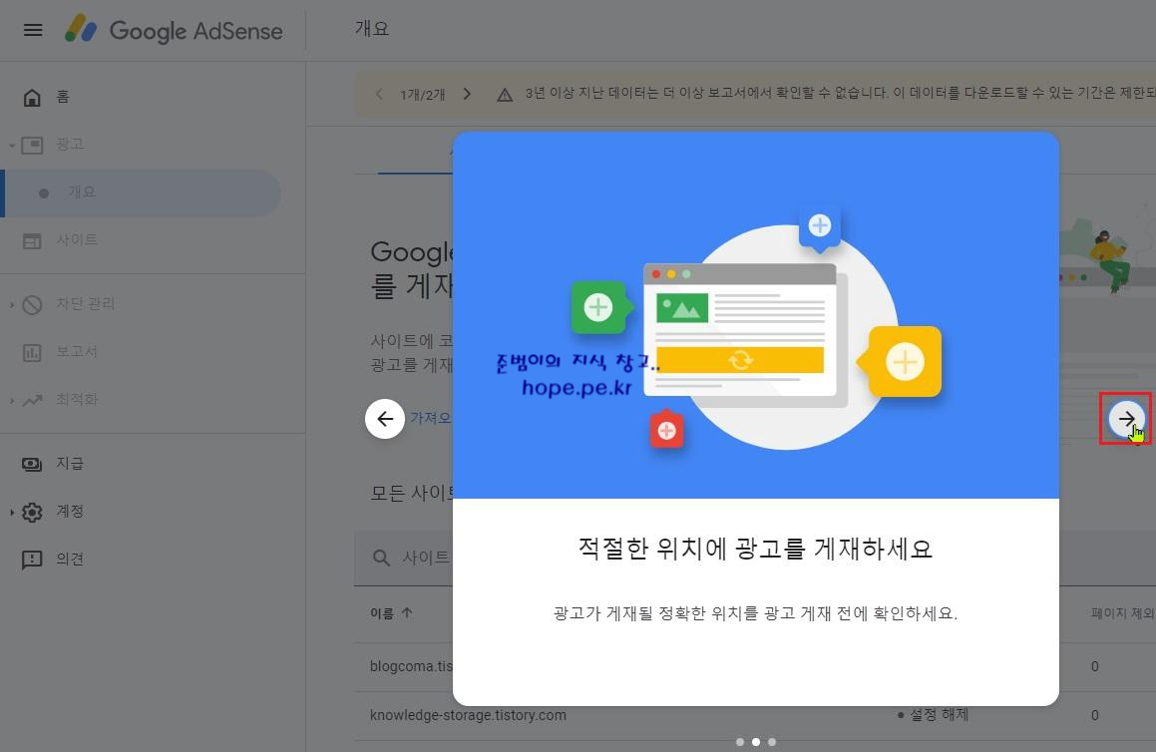Click the 사이트 sites icon
The image size is (1156, 752).
[x=32, y=240]
